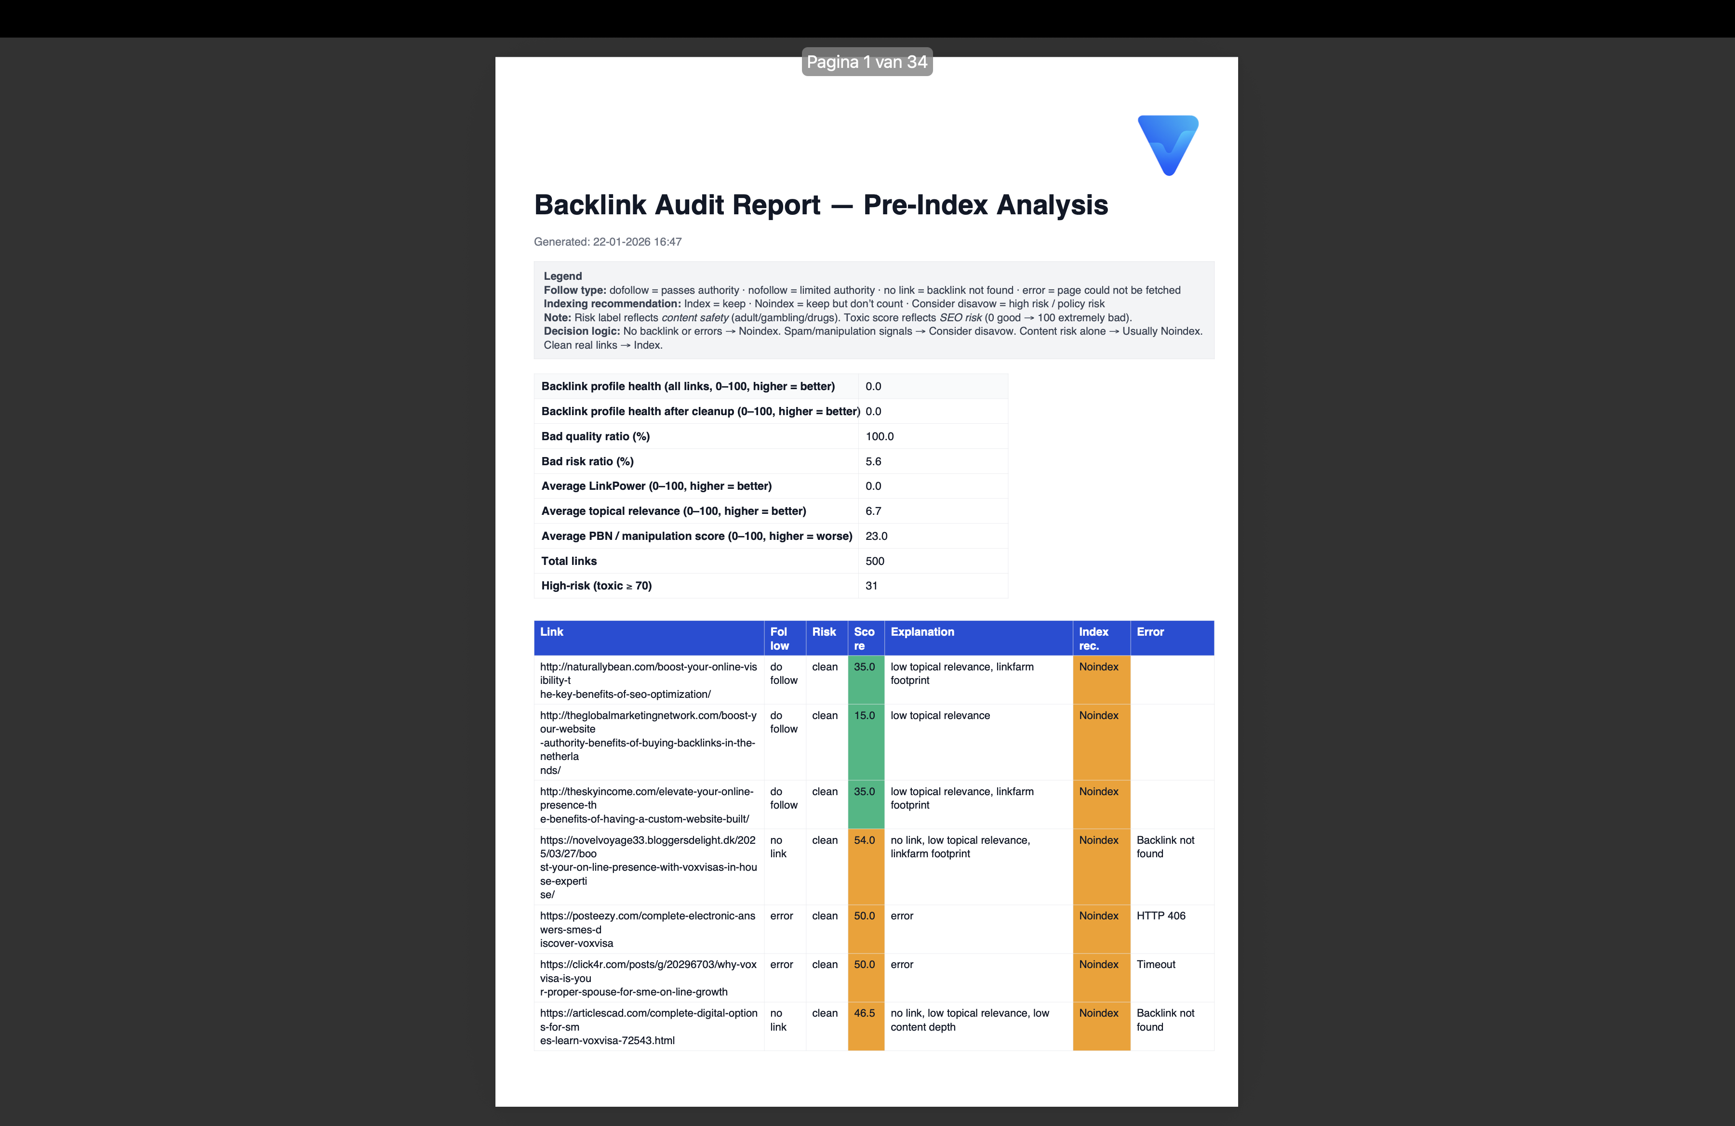Click the 'Total links' summary row
Screen dimensions: 1735x1126
[x=569, y=561]
